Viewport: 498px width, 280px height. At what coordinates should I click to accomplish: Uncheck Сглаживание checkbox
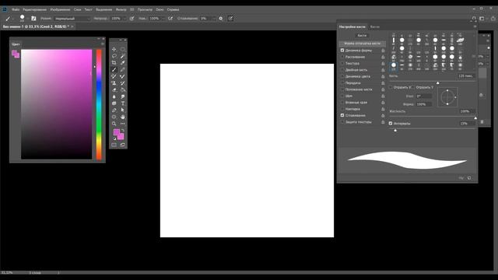[x=342, y=115]
